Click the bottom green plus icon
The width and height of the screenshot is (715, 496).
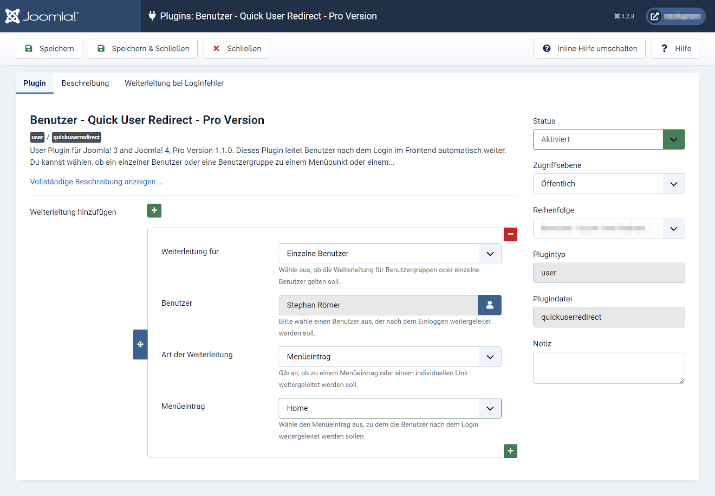510,450
